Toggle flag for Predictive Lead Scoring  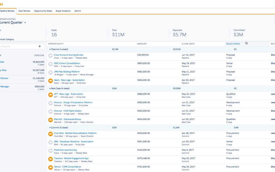pos(50,151)
